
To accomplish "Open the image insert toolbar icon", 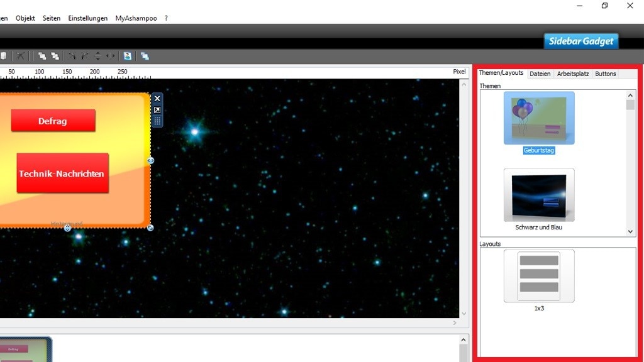I will 127,55.
